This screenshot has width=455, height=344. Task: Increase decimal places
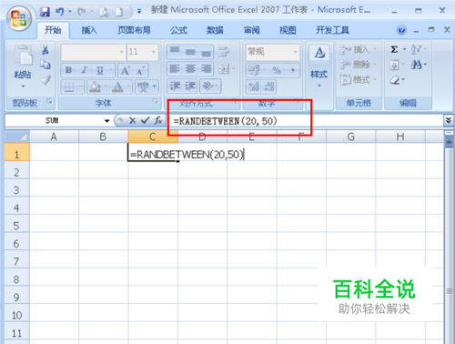254,86
